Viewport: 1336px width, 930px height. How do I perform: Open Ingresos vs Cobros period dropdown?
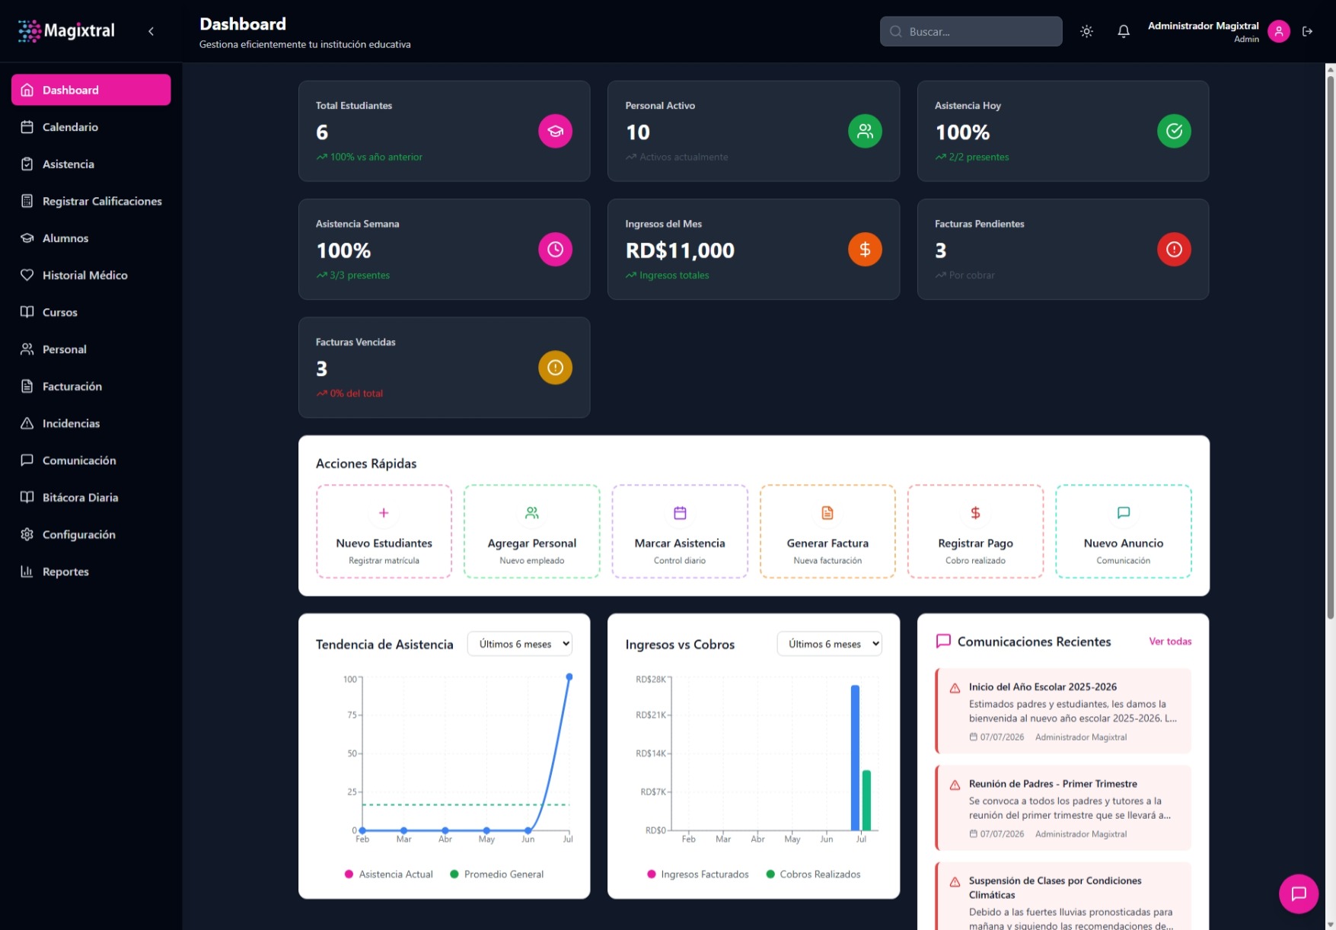click(829, 644)
